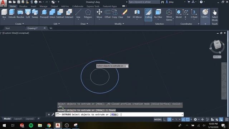Pick the Sweep tool
This screenshot has width=229, height=129.
click(35, 14)
